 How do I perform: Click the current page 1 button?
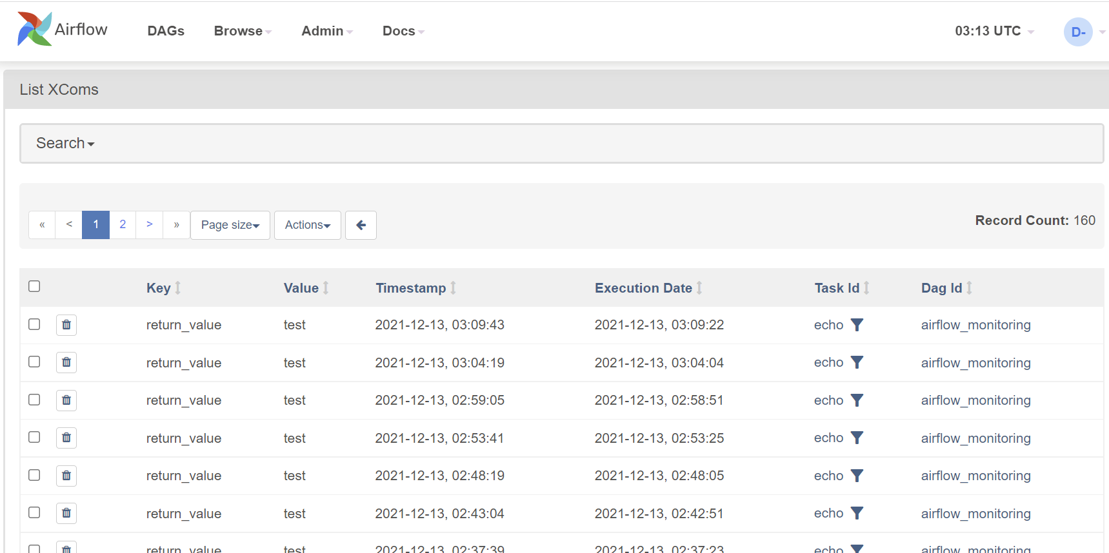pyautogui.click(x=95, y=225)
